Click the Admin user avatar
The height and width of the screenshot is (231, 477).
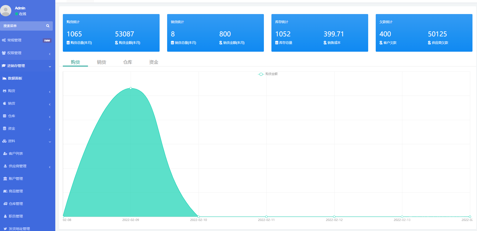pyautogui.click(x=6, y=11)
